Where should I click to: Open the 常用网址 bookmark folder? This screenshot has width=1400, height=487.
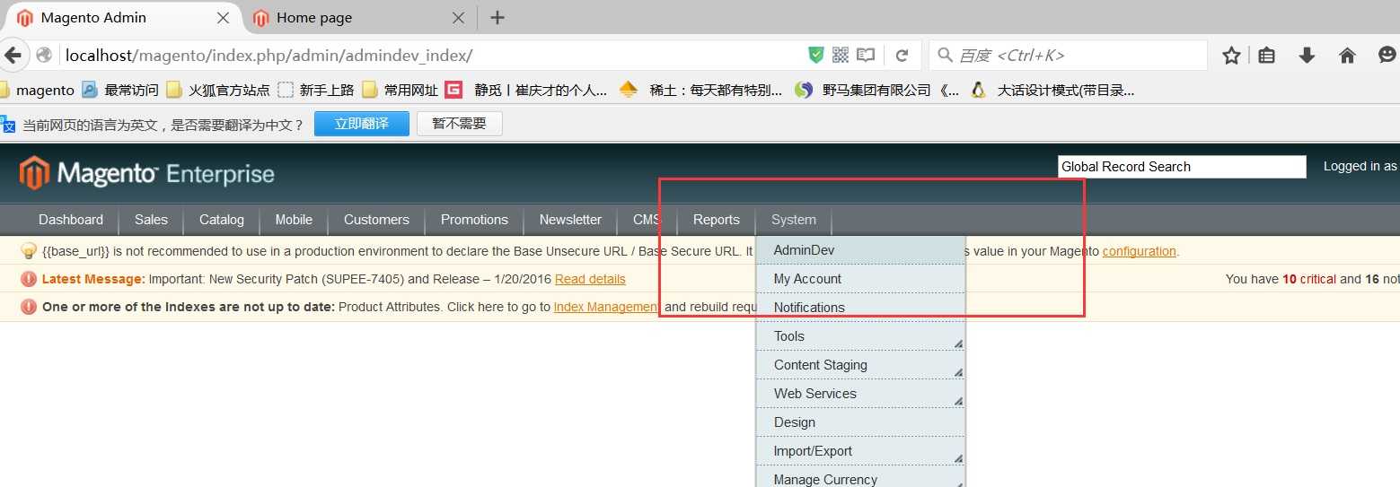(x=401, y=90)
